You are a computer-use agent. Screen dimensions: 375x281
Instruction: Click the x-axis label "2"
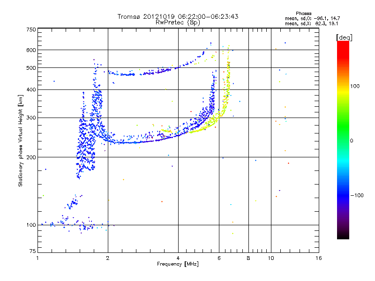[108, 258]
